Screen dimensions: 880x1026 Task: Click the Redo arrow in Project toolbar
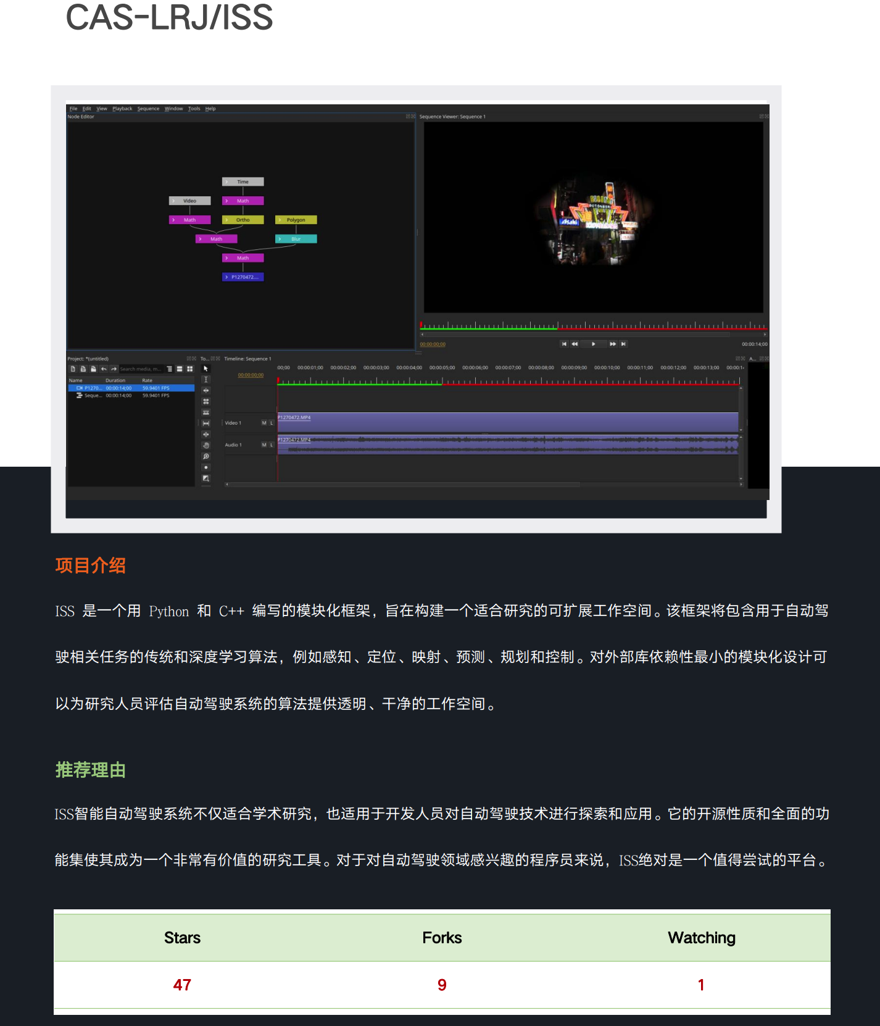click(114, 369)
